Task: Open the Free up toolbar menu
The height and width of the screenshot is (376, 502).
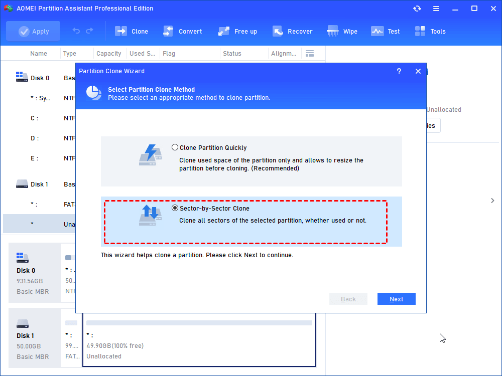Action: click(x=237, y=31)
